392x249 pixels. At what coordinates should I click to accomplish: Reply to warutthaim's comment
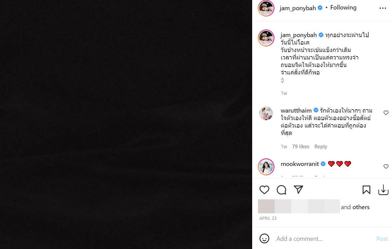click(321, 147)
